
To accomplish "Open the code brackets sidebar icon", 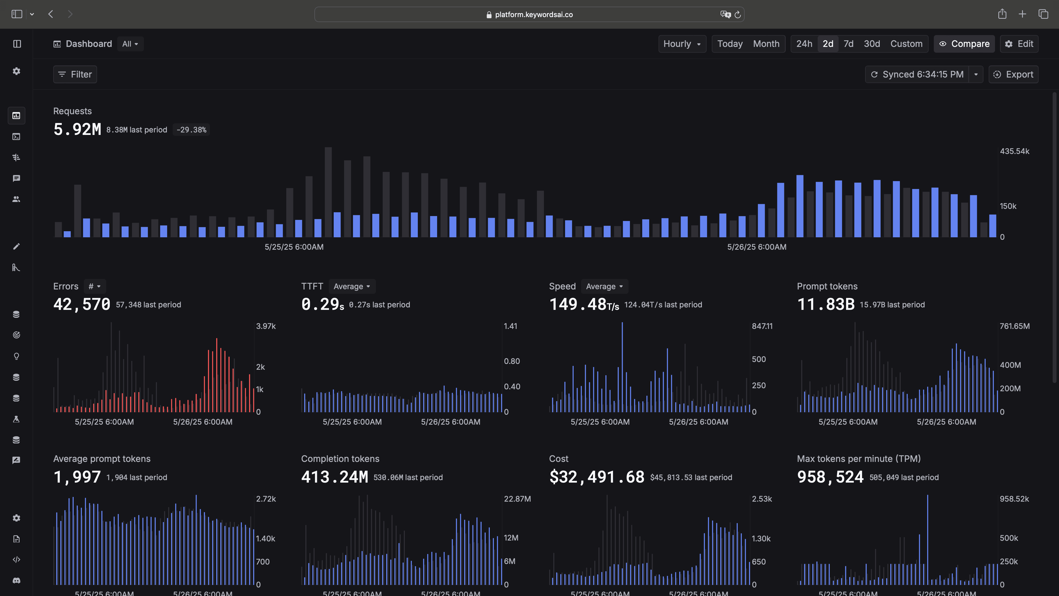I will point(17,559).
